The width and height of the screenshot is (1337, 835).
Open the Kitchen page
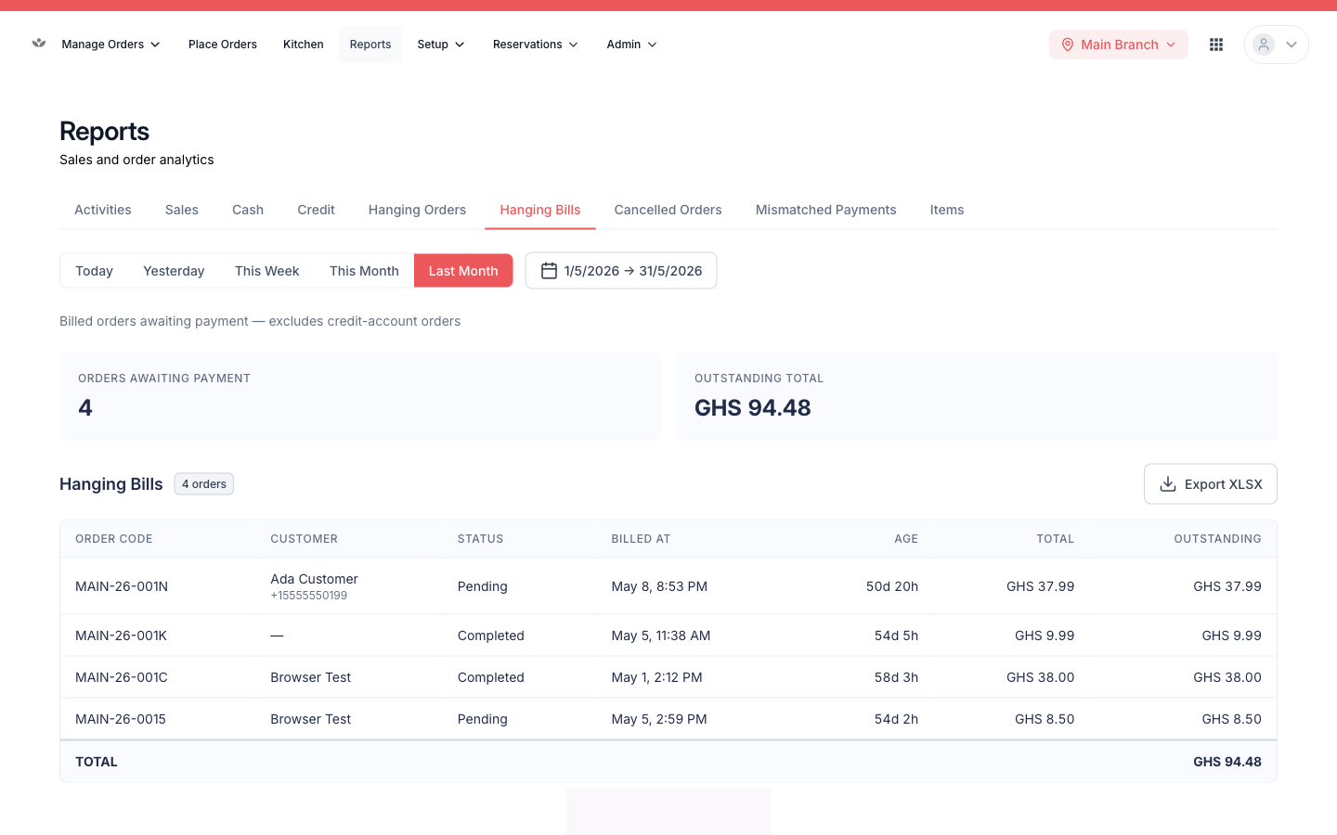304,45
